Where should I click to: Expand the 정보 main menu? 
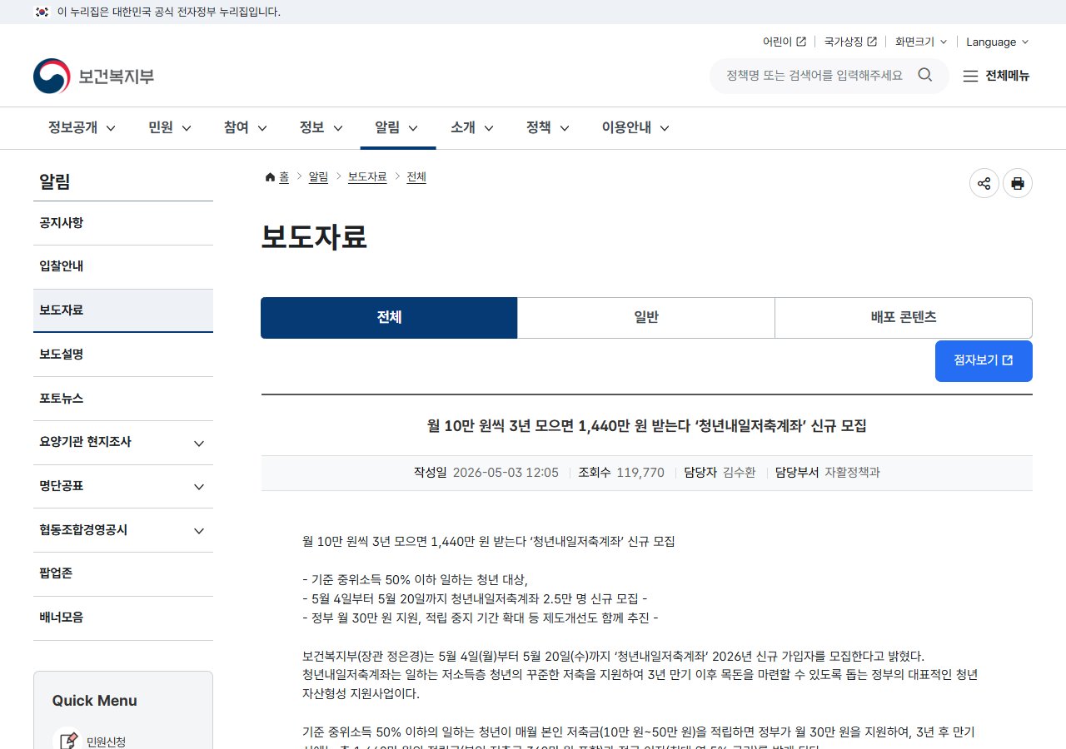tap(321, 127)
